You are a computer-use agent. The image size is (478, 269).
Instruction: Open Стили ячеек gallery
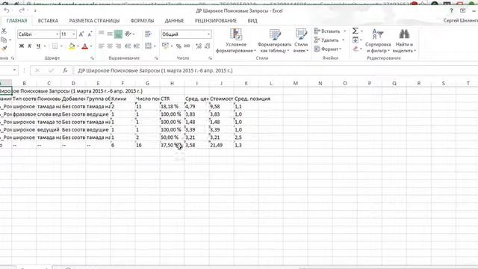tap(301, 41)
